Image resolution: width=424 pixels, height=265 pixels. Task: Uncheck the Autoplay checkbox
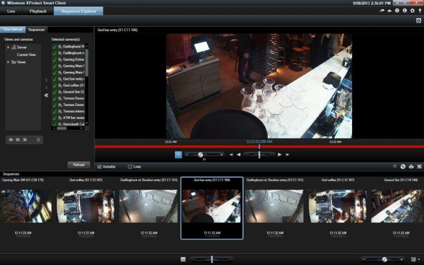(x=100, y=166)
